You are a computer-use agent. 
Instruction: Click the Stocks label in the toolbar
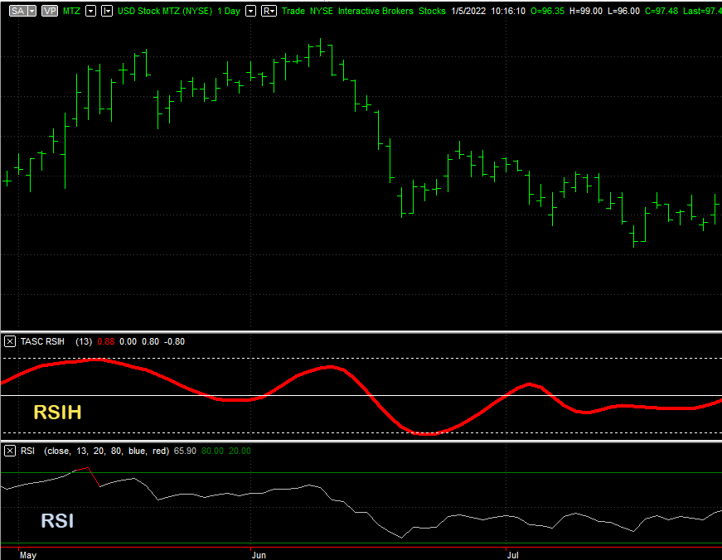pyautogui.click(x=432, y=11)
